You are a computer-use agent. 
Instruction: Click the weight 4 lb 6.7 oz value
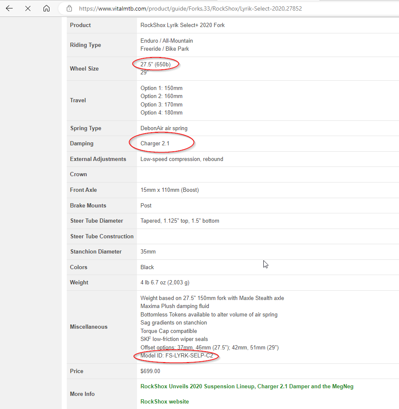[165, 283]
